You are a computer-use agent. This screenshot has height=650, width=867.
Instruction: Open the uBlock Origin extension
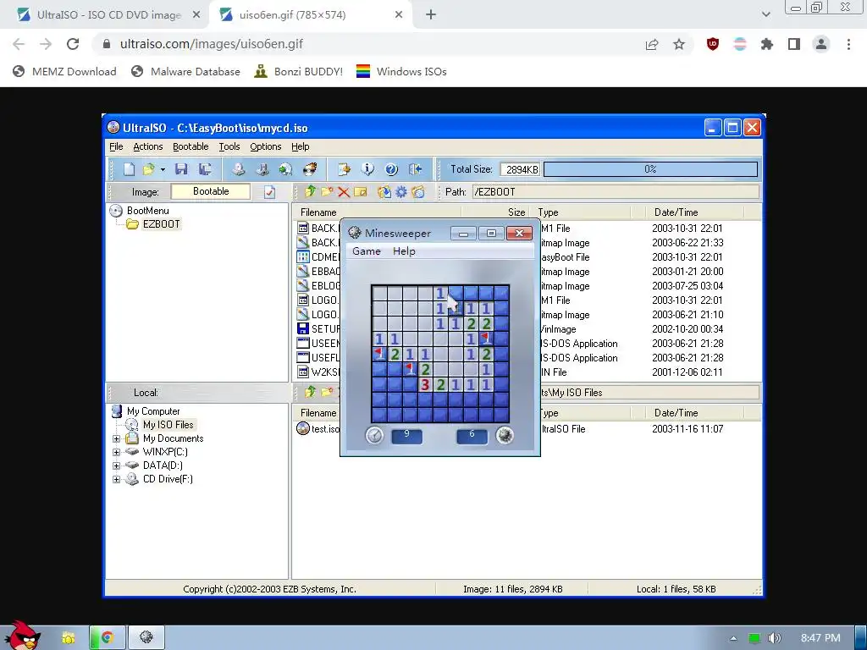pyautogui.click(x=713, y=44)
